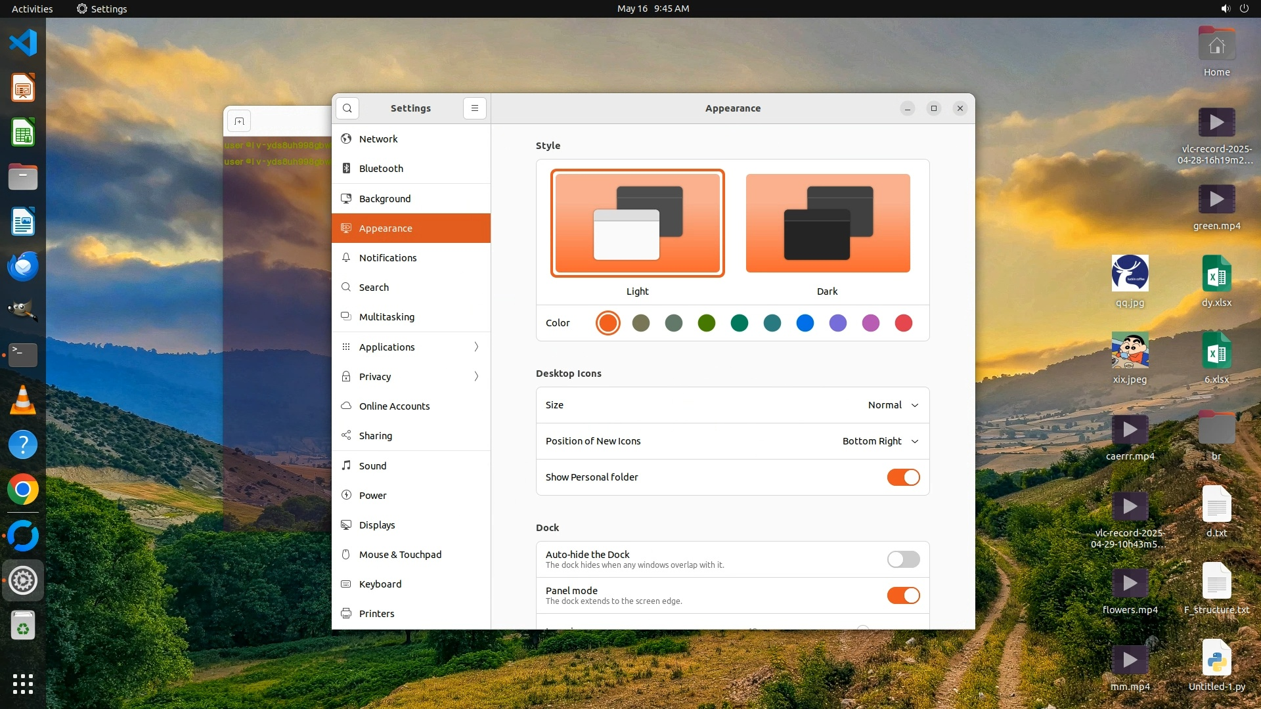Open the Settings hamburger menu
This screenshot has width=1261, height=709.
(474, 108)
